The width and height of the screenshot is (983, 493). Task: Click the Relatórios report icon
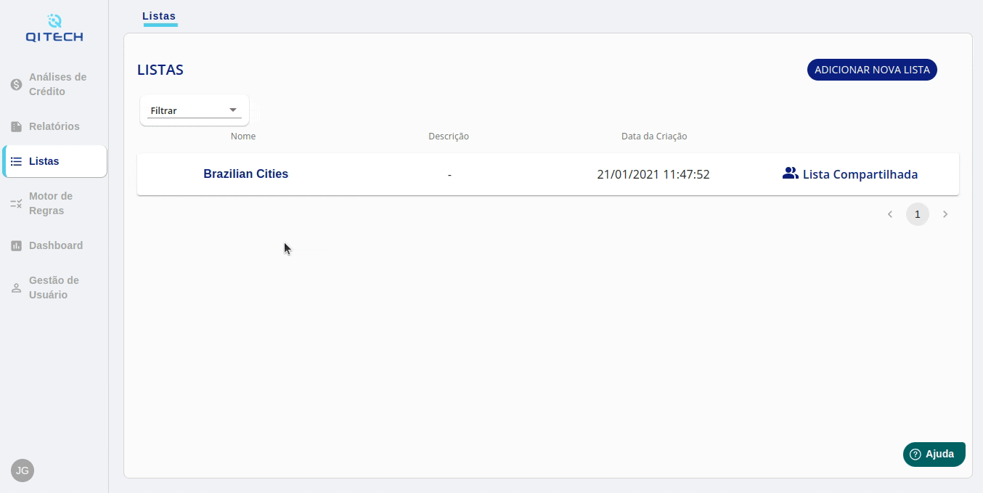[16, 127]
